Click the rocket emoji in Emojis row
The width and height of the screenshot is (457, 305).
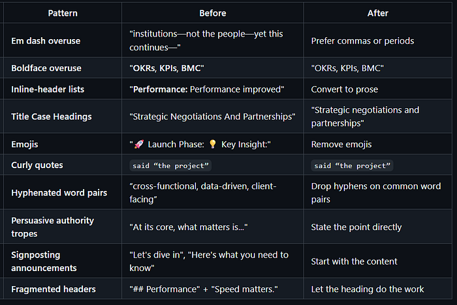point(138,144)
